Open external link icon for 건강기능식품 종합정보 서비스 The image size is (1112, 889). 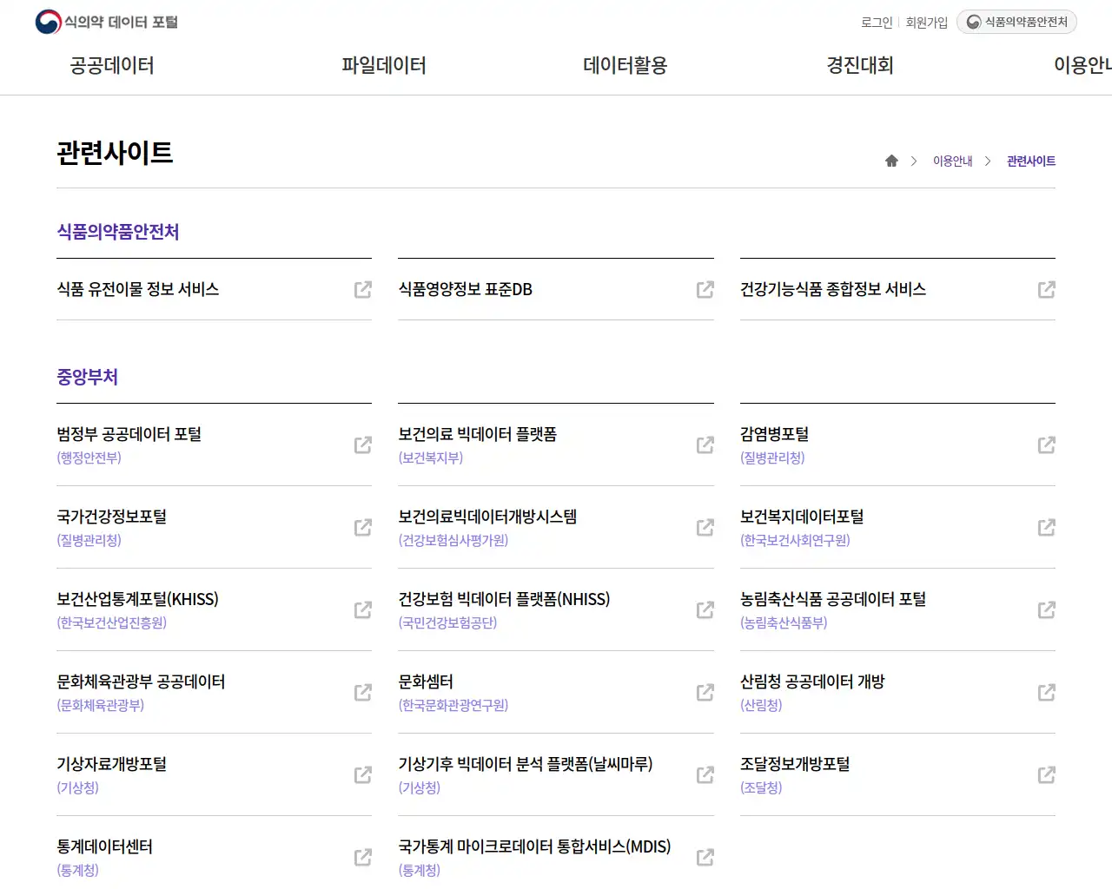coord(1047,289)
